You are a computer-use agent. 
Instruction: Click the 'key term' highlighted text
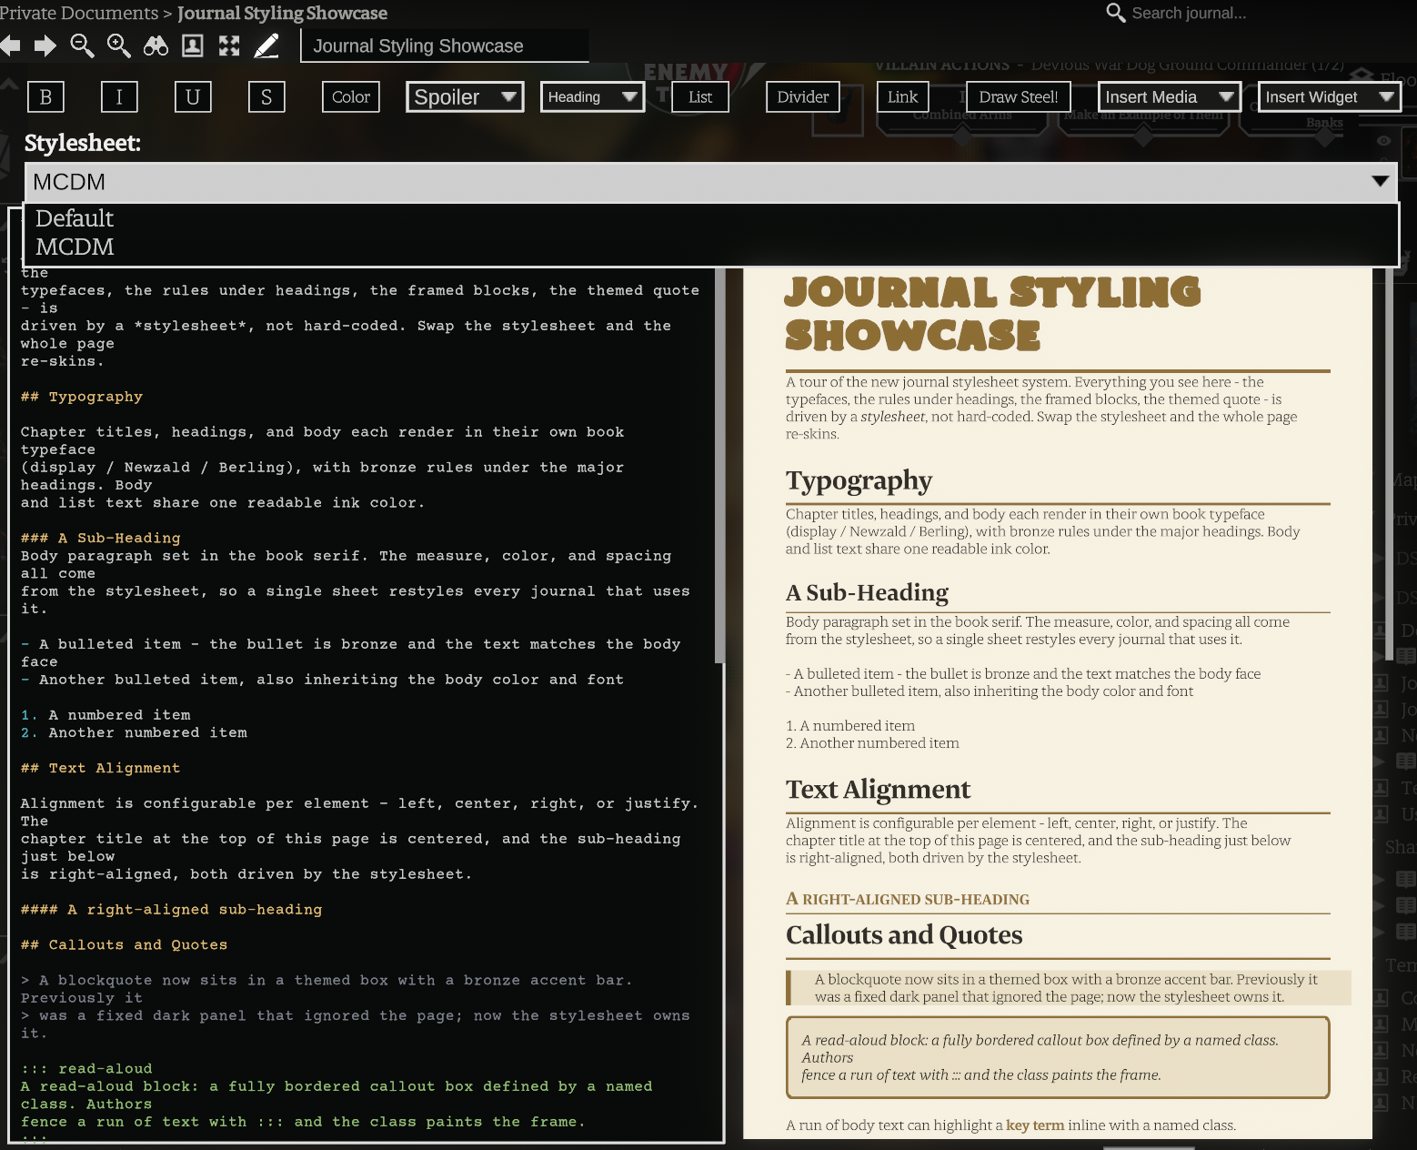[1035, 1125]
